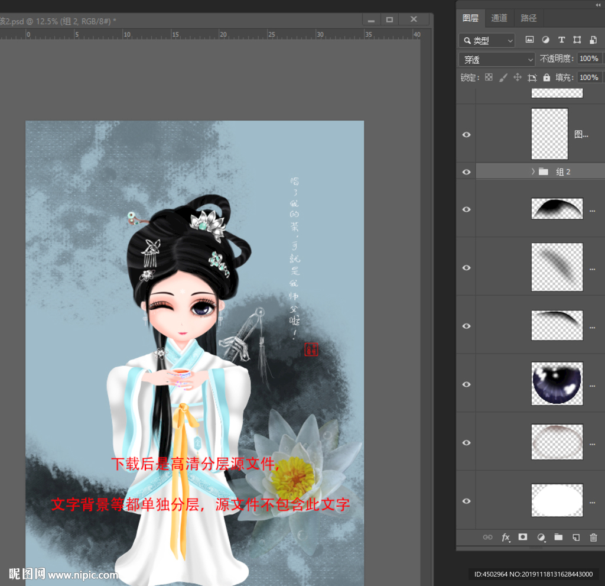Lock layer position with the move icon
Viewport: 605px width, 586px height.
point(518,77)
